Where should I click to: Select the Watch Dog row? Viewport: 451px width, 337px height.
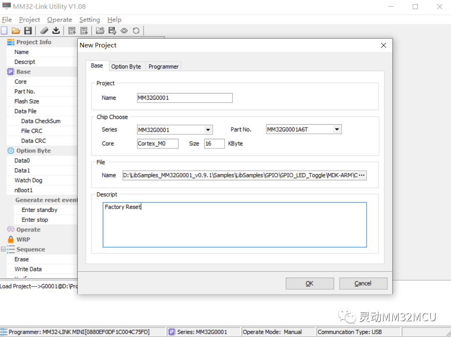[42, 180]
